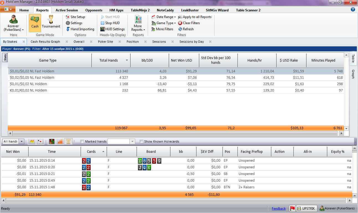Close the Poker Site report tab
The height and width of the screenshot is (213, 358).
click(x=120, y=42)
